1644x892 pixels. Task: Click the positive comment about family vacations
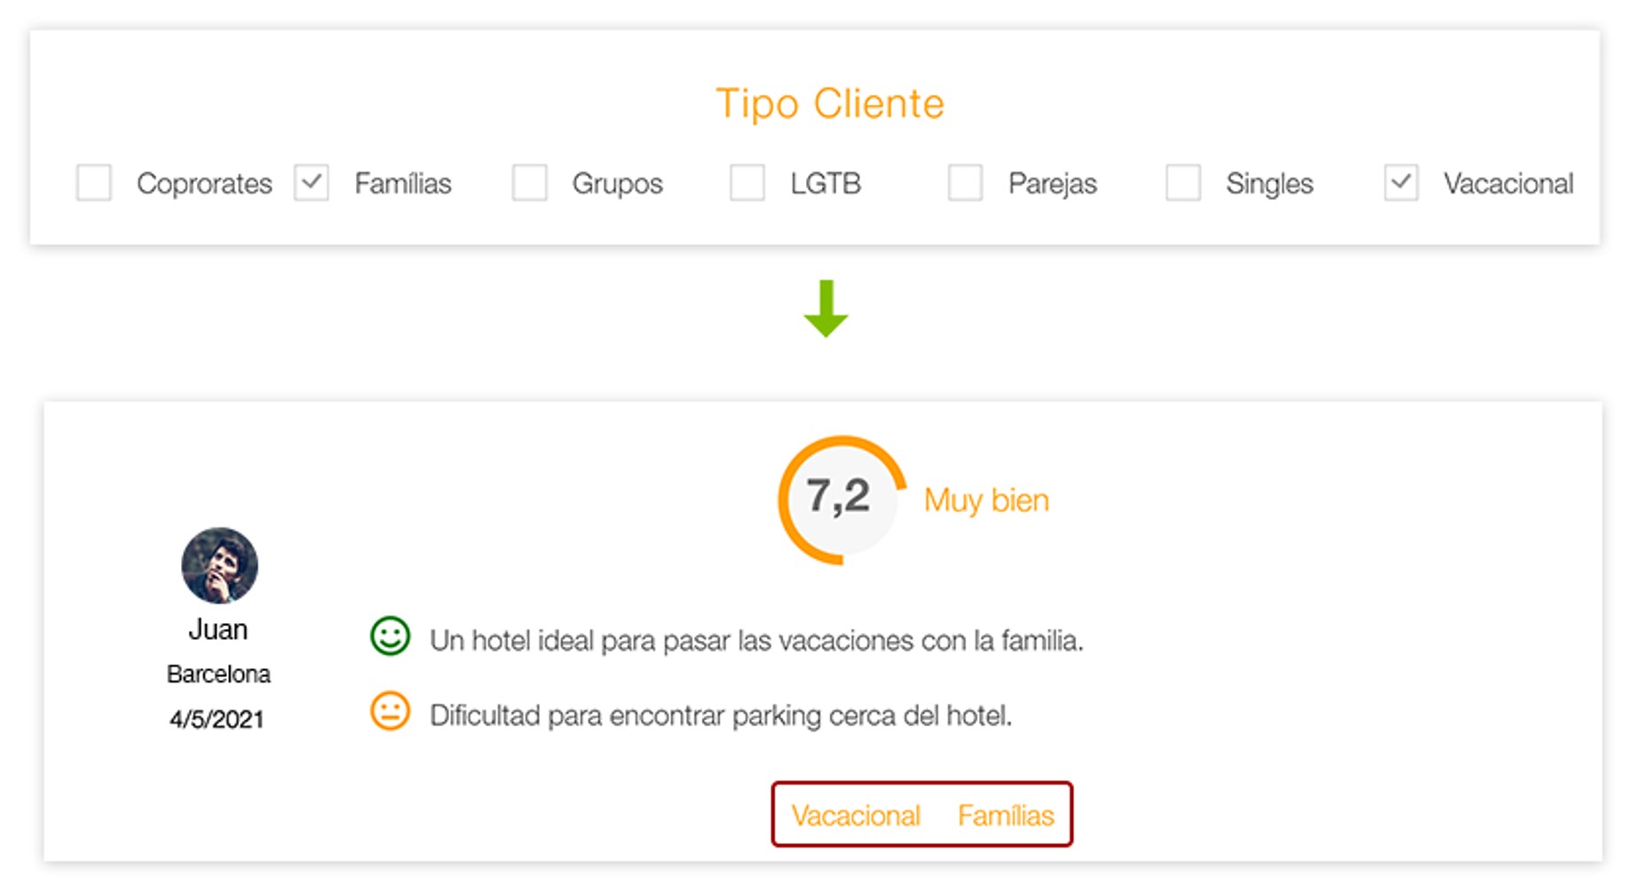[756, 641]
